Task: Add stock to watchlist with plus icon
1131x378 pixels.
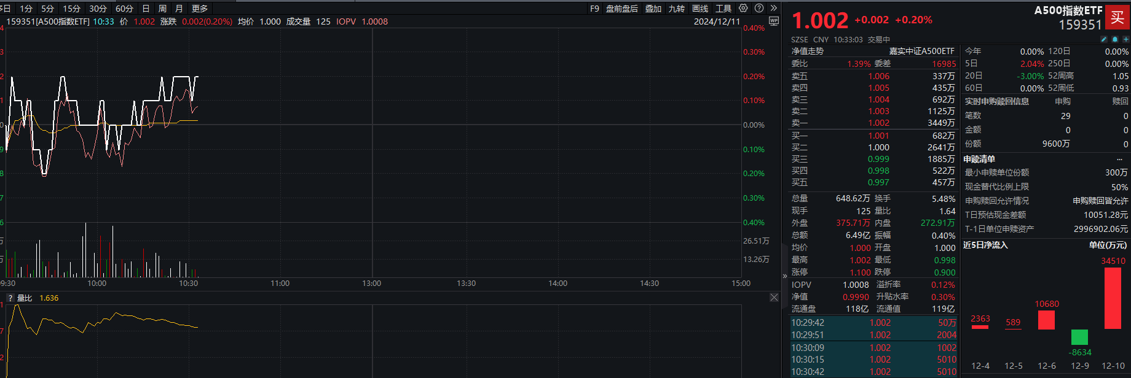Action: (x=1125, y=39)
